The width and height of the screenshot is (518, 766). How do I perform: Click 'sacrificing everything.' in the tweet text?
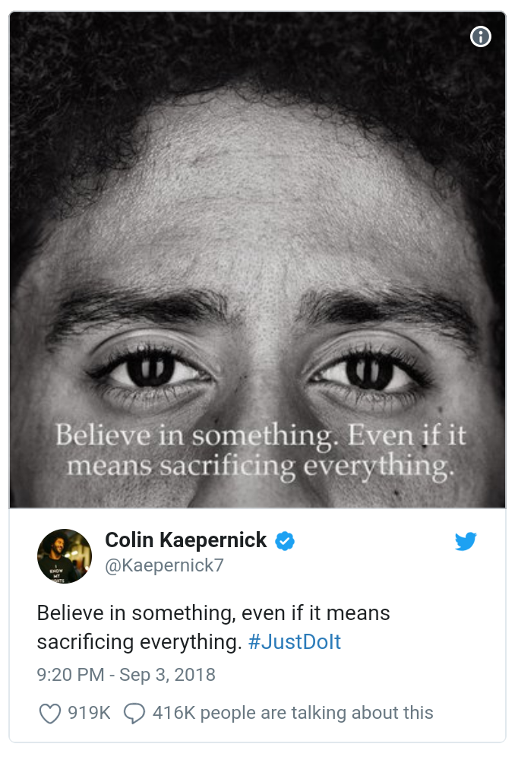[139, 641]
